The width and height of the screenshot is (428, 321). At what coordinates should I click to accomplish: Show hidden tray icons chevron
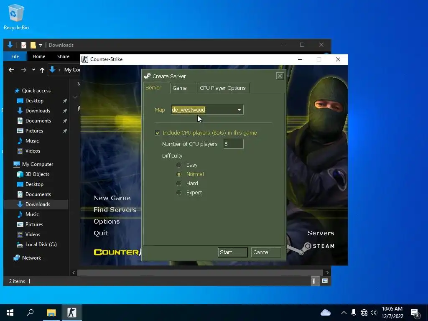(x=344, y=313)
